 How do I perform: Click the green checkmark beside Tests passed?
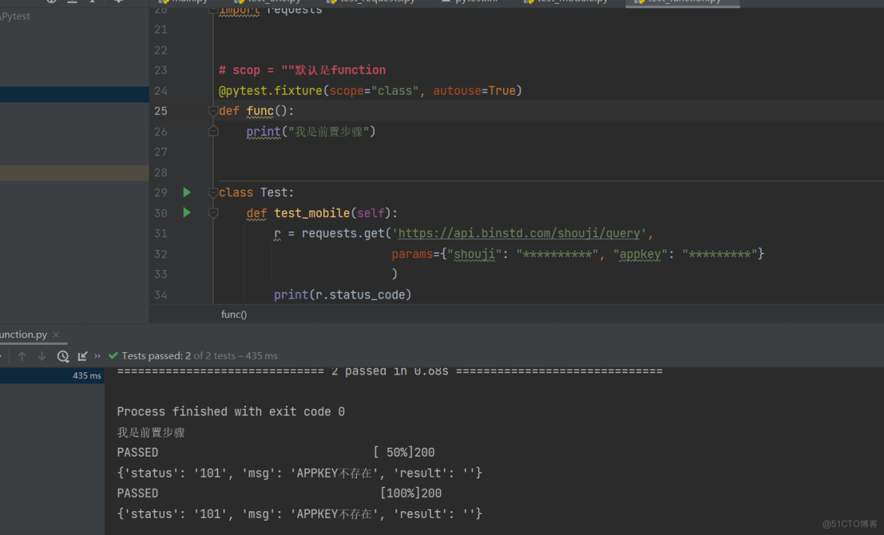(x=113, y=356)
